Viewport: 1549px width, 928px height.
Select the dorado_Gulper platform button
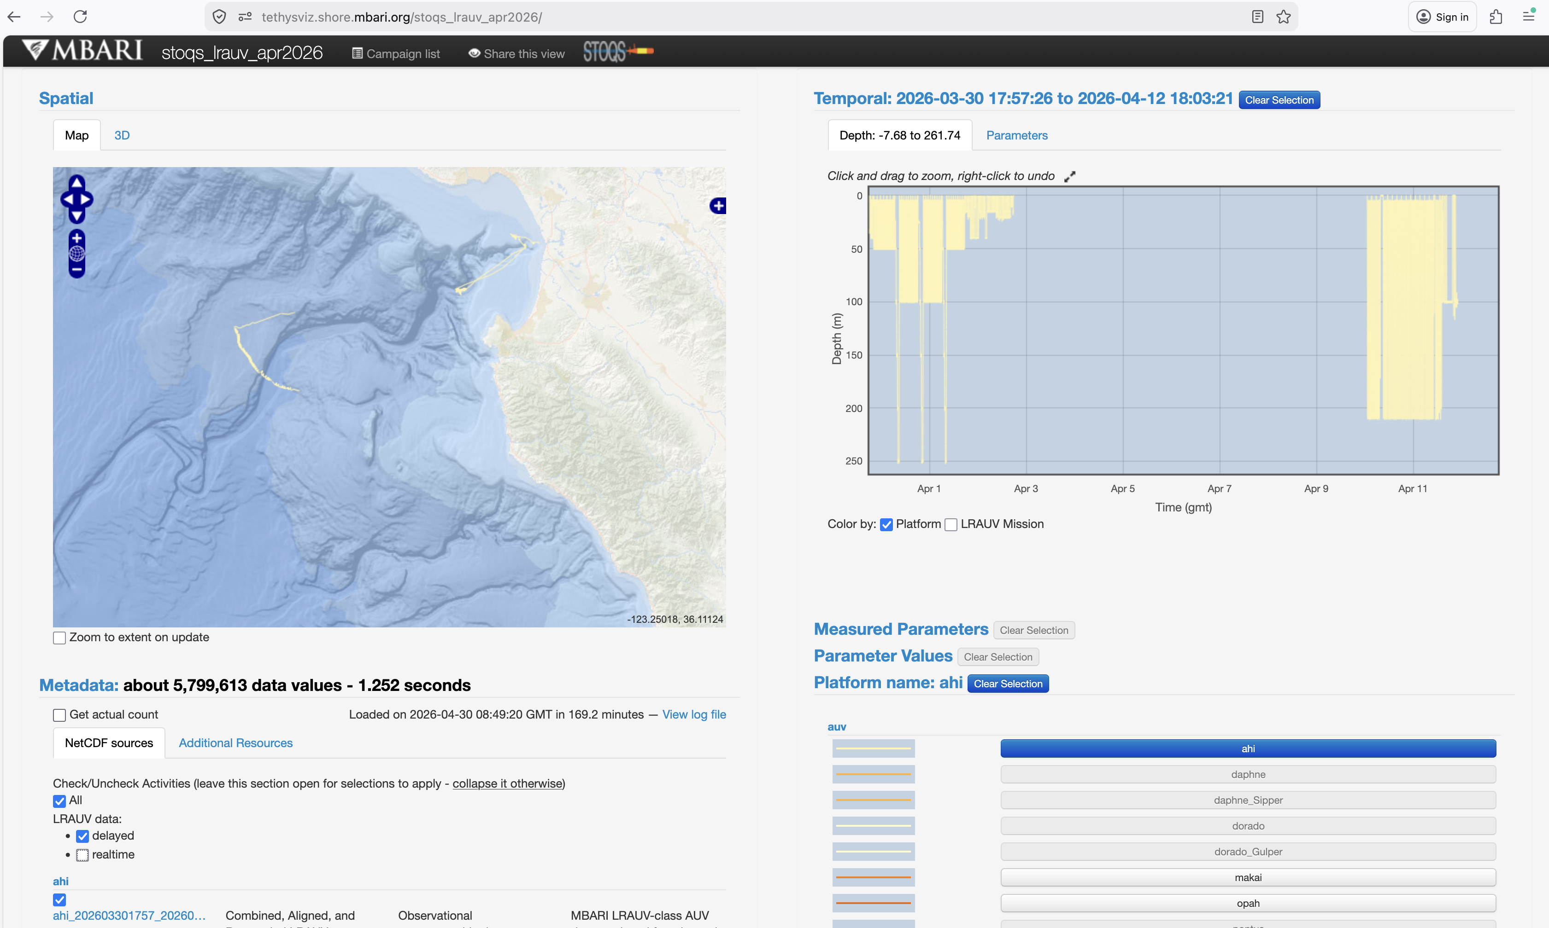[1248, 852]
